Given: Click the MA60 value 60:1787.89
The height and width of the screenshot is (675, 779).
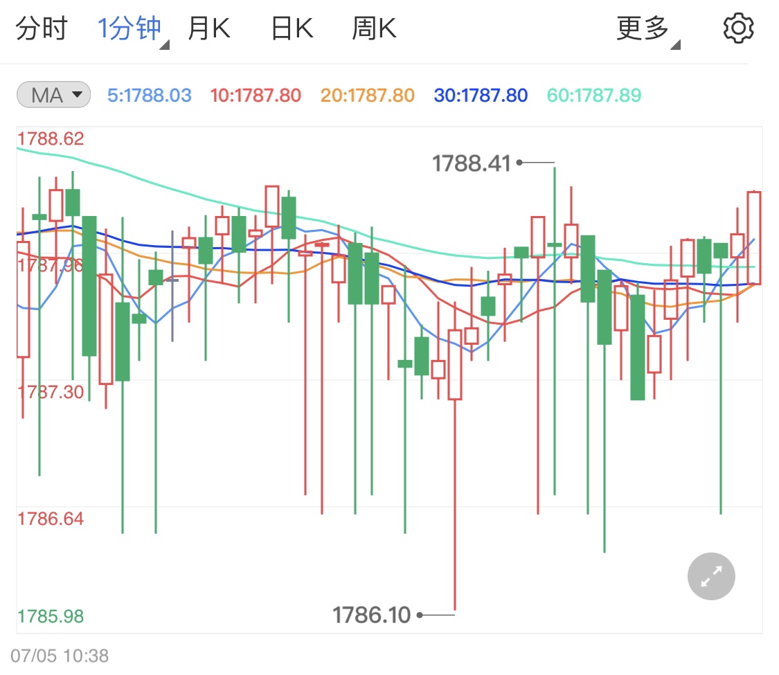Looking at the screenshot, I should [594, 95].
